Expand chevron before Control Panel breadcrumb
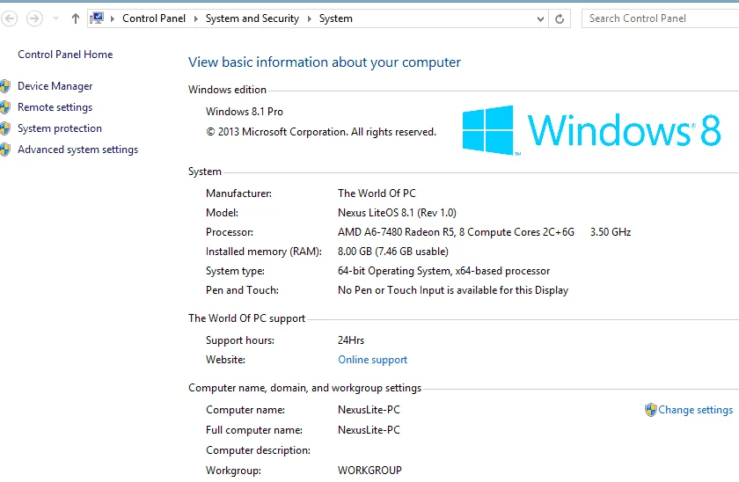739x482 pixels. [113, 18]
